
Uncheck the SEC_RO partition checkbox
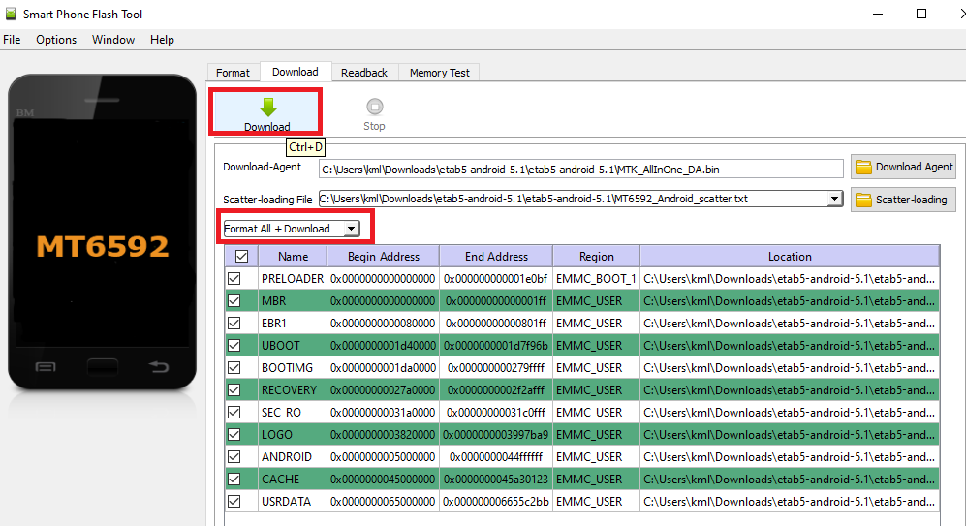click(x=234, y=412)
